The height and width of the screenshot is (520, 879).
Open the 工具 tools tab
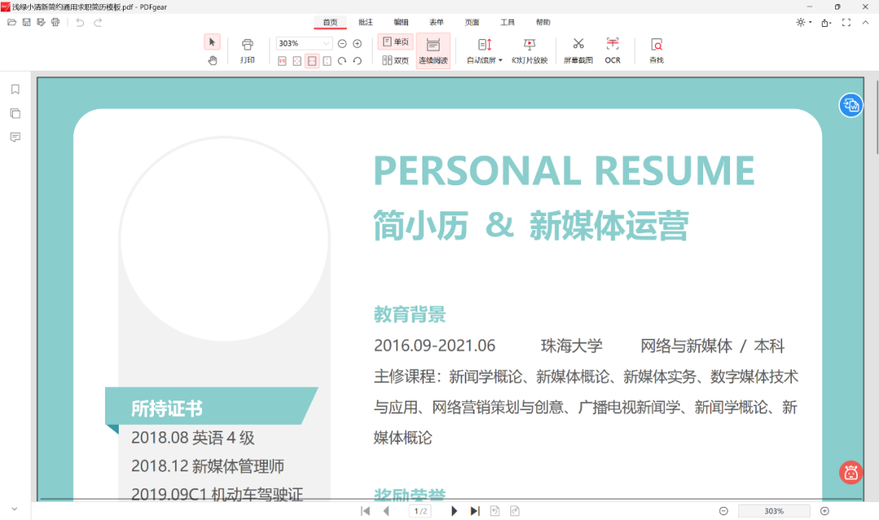pos(507,23)
